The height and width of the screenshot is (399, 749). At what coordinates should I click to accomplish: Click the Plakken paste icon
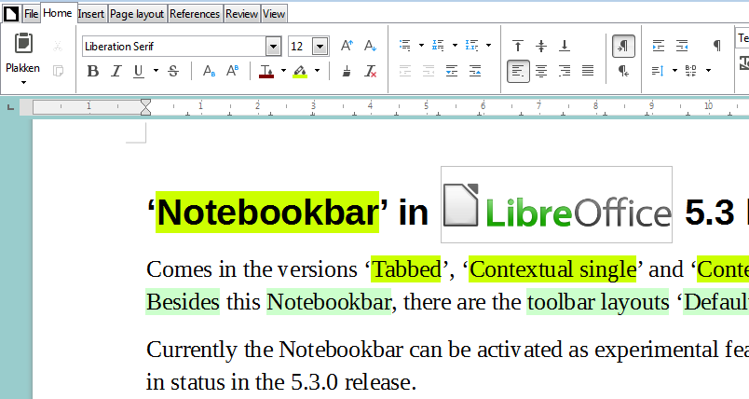[x=23, y=44]
